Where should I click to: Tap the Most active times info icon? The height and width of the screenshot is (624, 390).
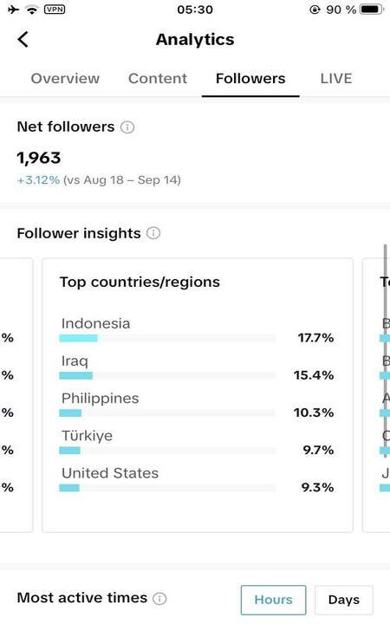point(160,598)
